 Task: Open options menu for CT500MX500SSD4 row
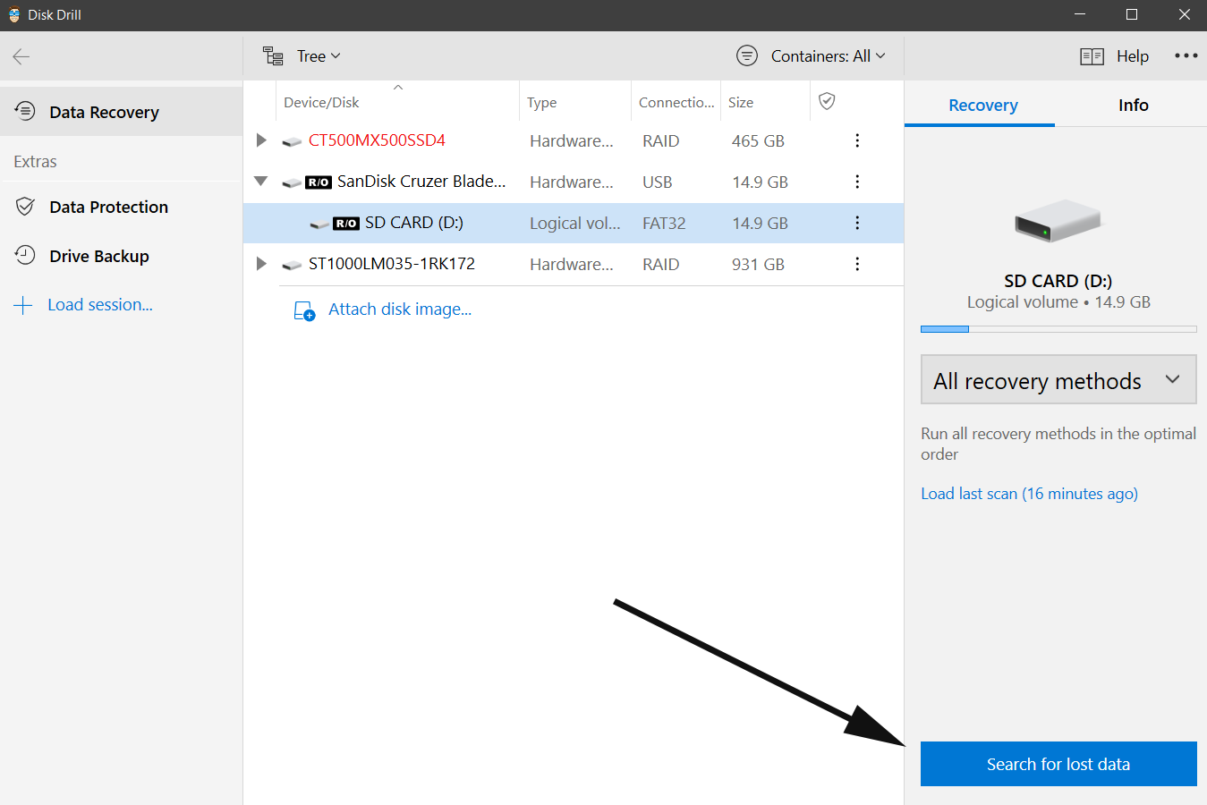pos(857,140)
